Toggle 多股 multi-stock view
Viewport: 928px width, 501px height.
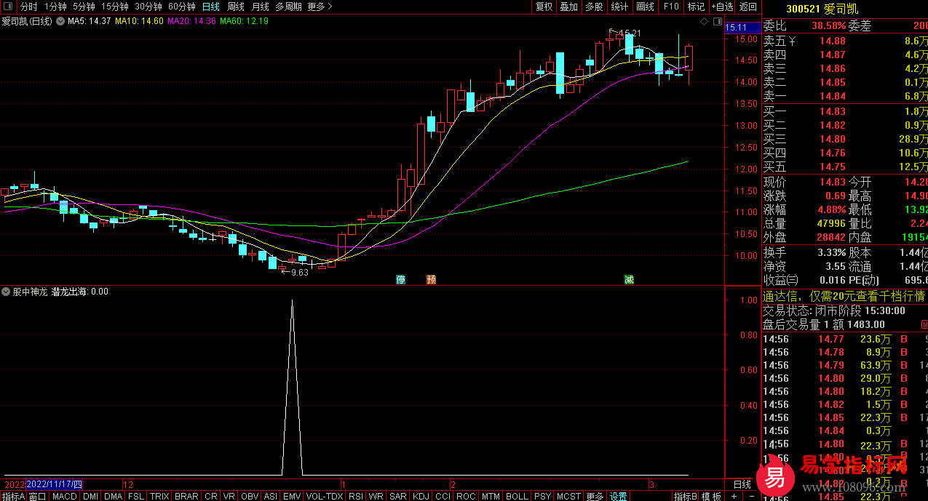click(594, 7)
